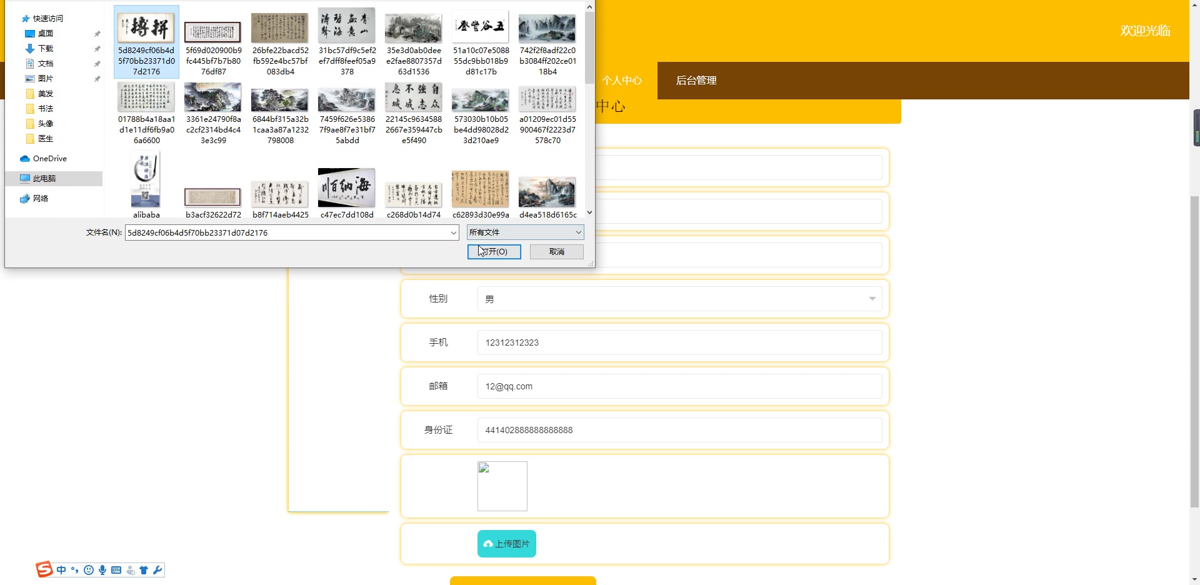The height and width of the screenshot is (585, 1200).
Task: Open Sogou skin shop shirt icon
Action: point(144,570)
